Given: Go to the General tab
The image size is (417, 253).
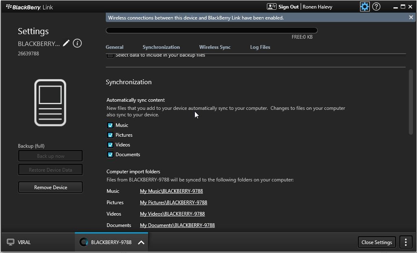Looking at the screenshot, I should tap(114, 47).
